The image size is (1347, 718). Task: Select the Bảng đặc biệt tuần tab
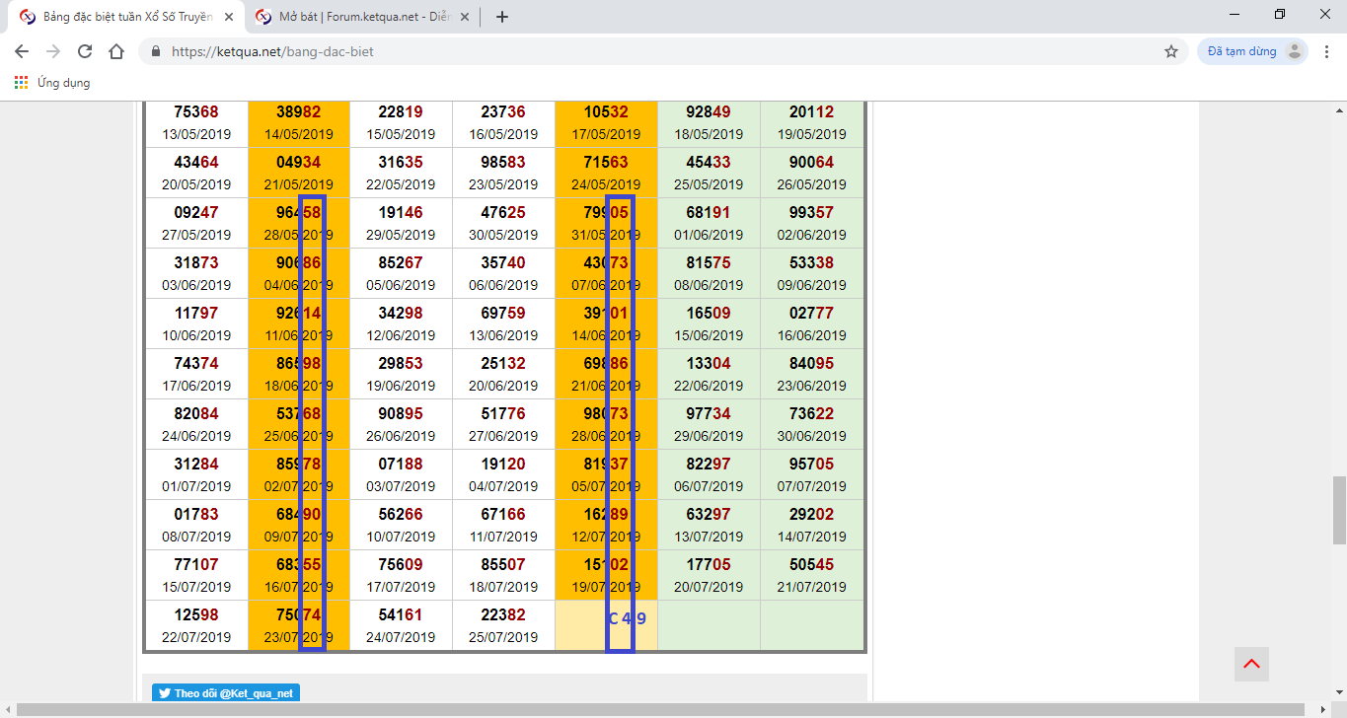(x=125, y=17)
